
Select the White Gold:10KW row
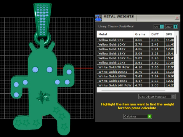coord(135,76)
